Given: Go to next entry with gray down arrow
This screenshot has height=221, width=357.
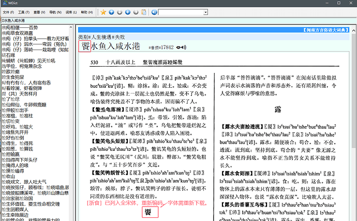Looking at the screenshot, I should [x=120, y=12].
